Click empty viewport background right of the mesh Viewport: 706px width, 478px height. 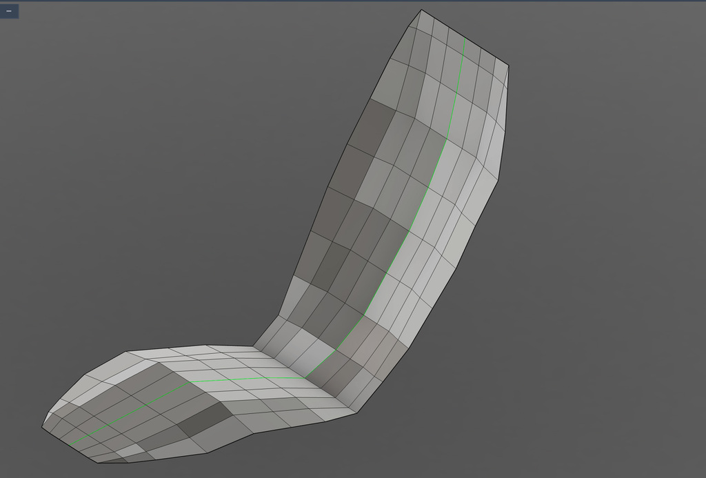607,276
